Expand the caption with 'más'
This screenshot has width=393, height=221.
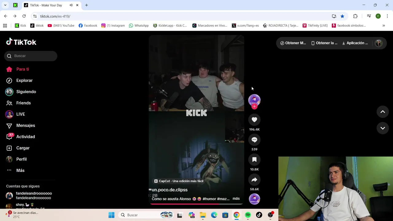click(236, 199)
